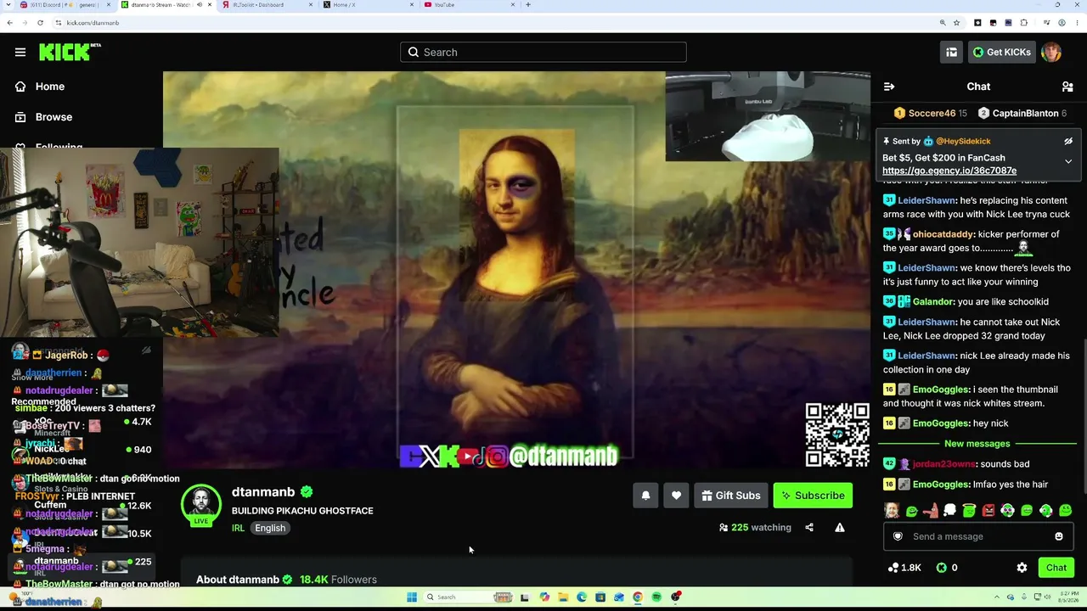This screenshot has height=611, width=1087.
Task: Open Spotify from the taskbar
Action: [x=656, y=597]
